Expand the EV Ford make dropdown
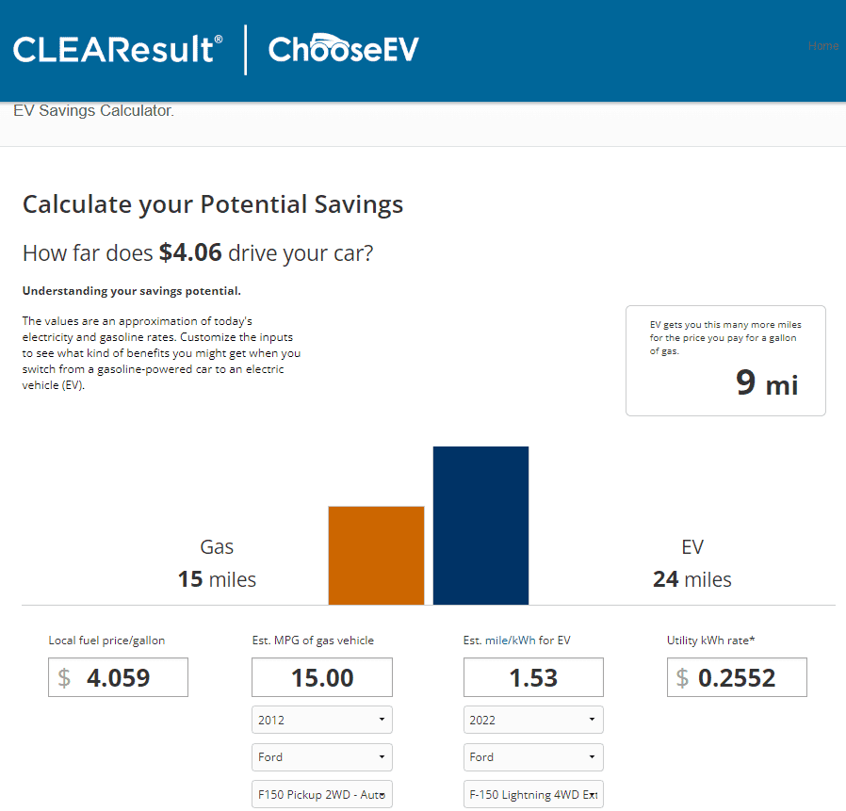The width and height of the screenshot is (846, 811). (533, 757)
